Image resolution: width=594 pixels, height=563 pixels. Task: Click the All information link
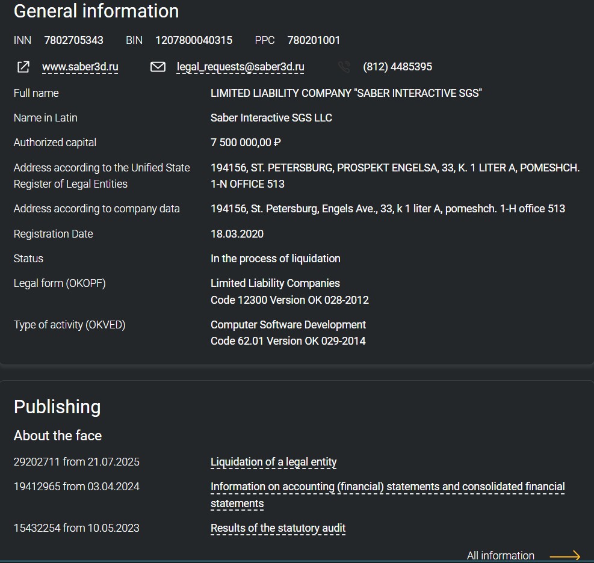pyautogui.click(x=501, y=555)
